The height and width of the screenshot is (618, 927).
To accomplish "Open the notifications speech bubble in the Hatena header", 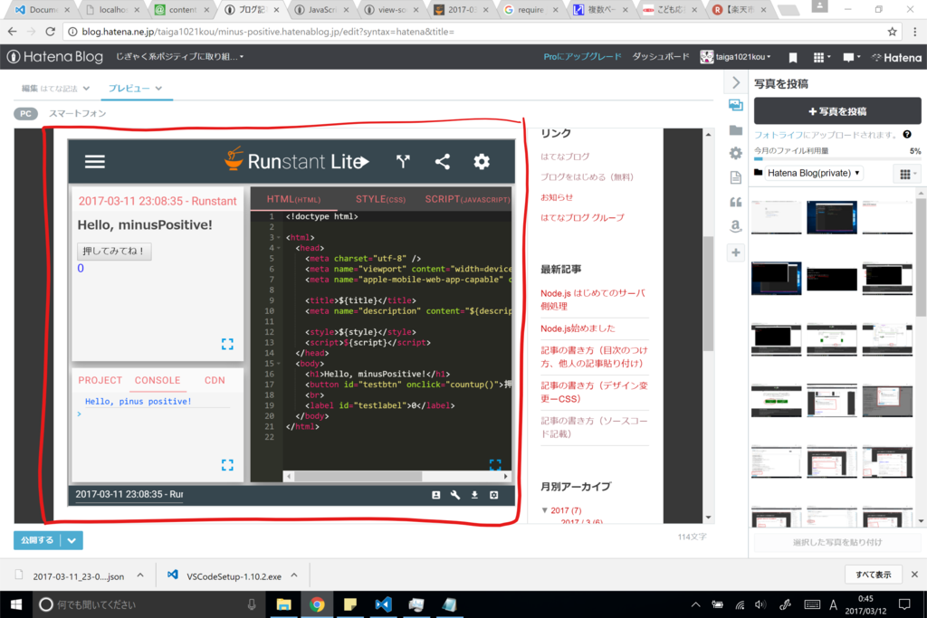I will click(x=851, y=57).
